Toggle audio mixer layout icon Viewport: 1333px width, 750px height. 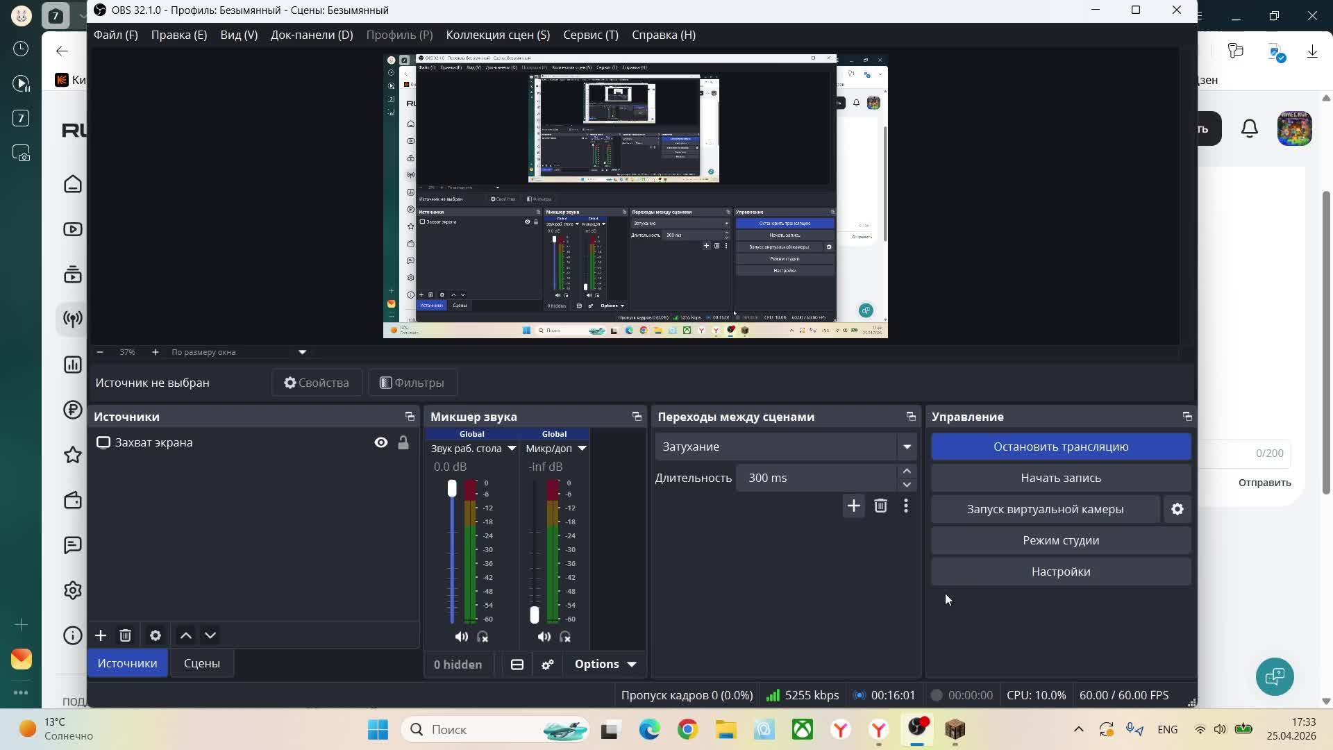pyautogui.click(x=517, y=665)
